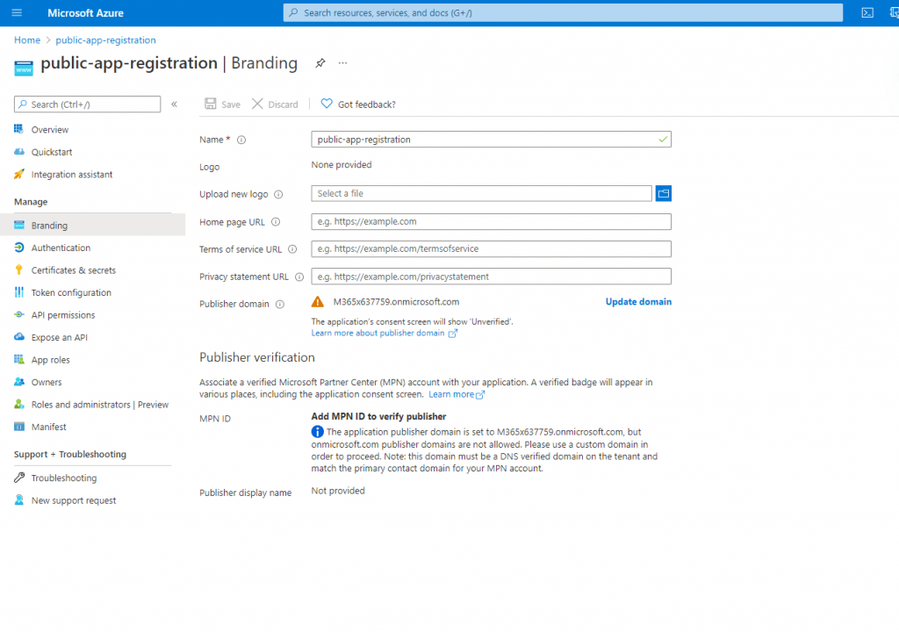The height and width of the screenshot is (640, 899).
Task: Go to Certificates & secrets
Action: tap(73, 270)
